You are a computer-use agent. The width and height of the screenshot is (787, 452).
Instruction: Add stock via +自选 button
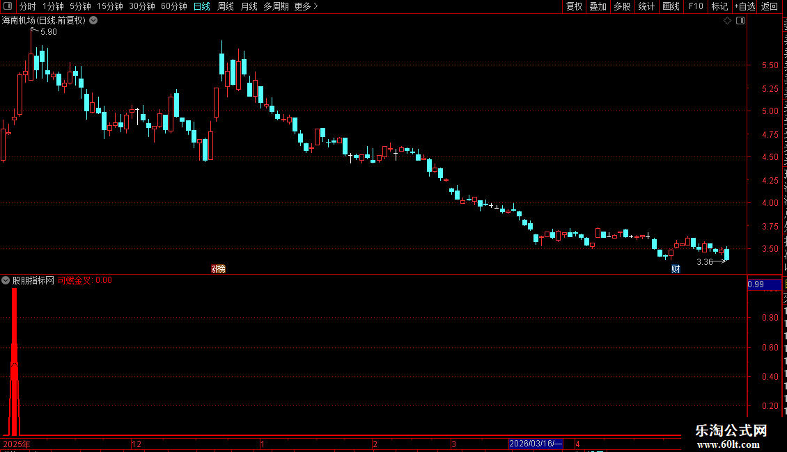[x=745, y=6]
